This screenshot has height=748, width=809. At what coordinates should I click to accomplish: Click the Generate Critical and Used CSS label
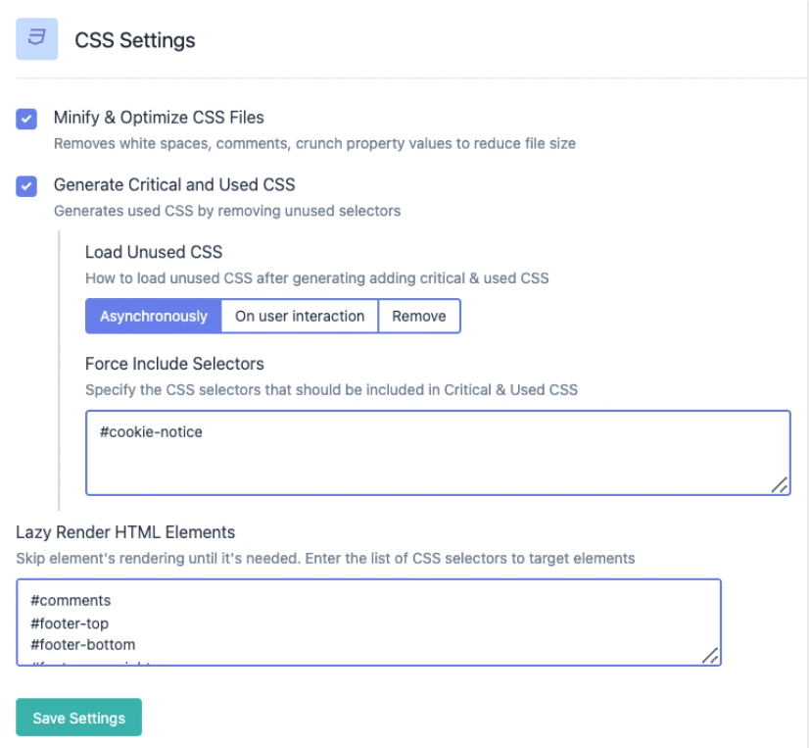tap(174, 184)
